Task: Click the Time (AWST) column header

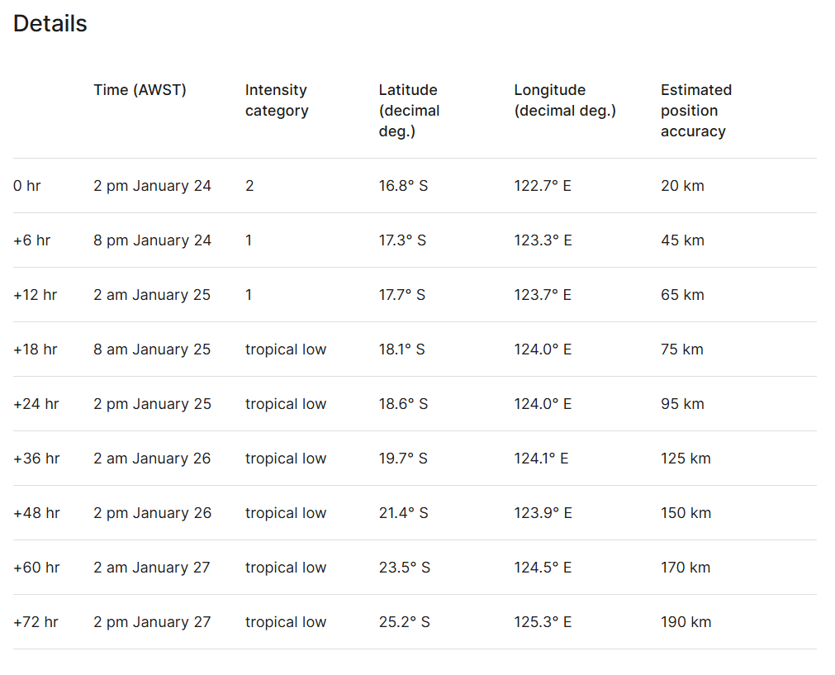Action: click(140, 90)
